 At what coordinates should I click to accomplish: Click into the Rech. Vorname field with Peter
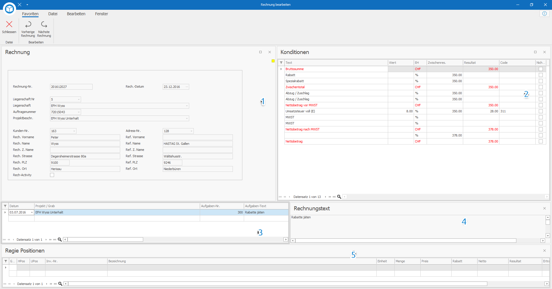tap(85, 137)
